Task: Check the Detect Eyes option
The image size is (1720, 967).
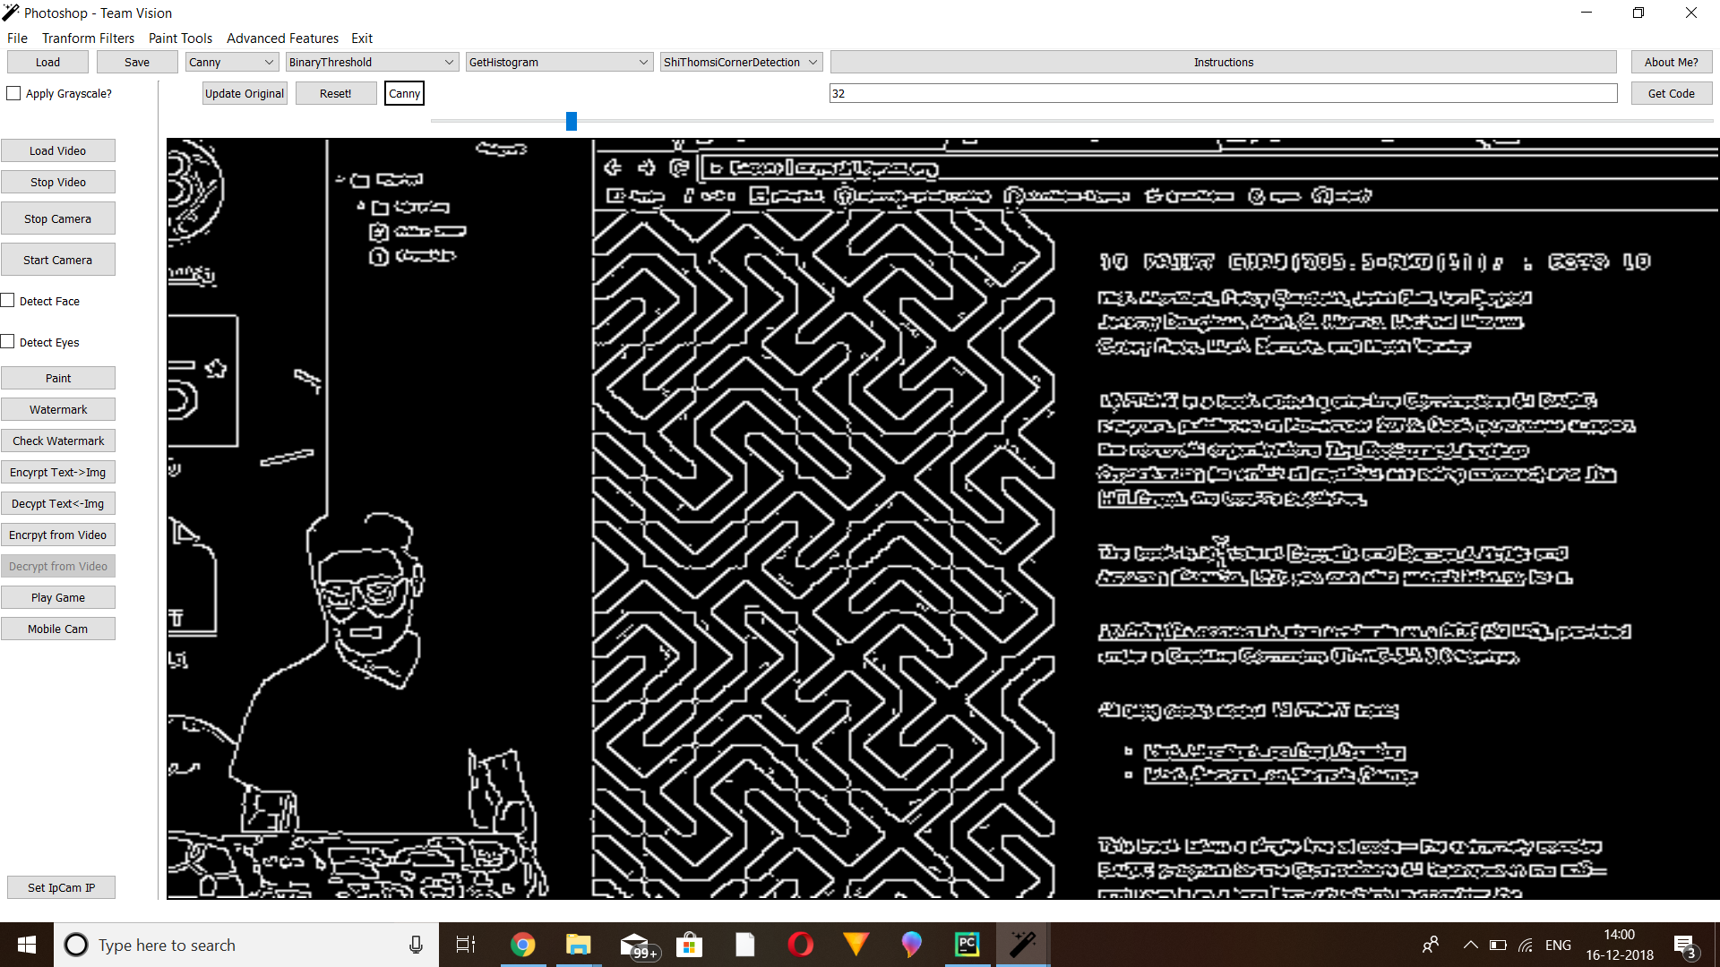Action: click(x=8, y=342)
